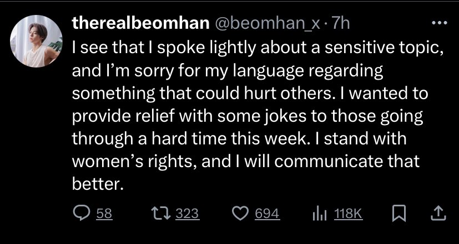Viewport: 459px width, 244px height.
Task: Click the 58 replies count
Action: 104,213
